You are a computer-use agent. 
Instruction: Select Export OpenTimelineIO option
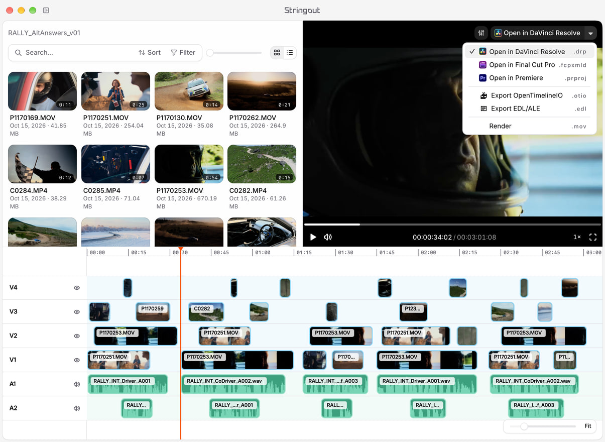tap(530, 95)
